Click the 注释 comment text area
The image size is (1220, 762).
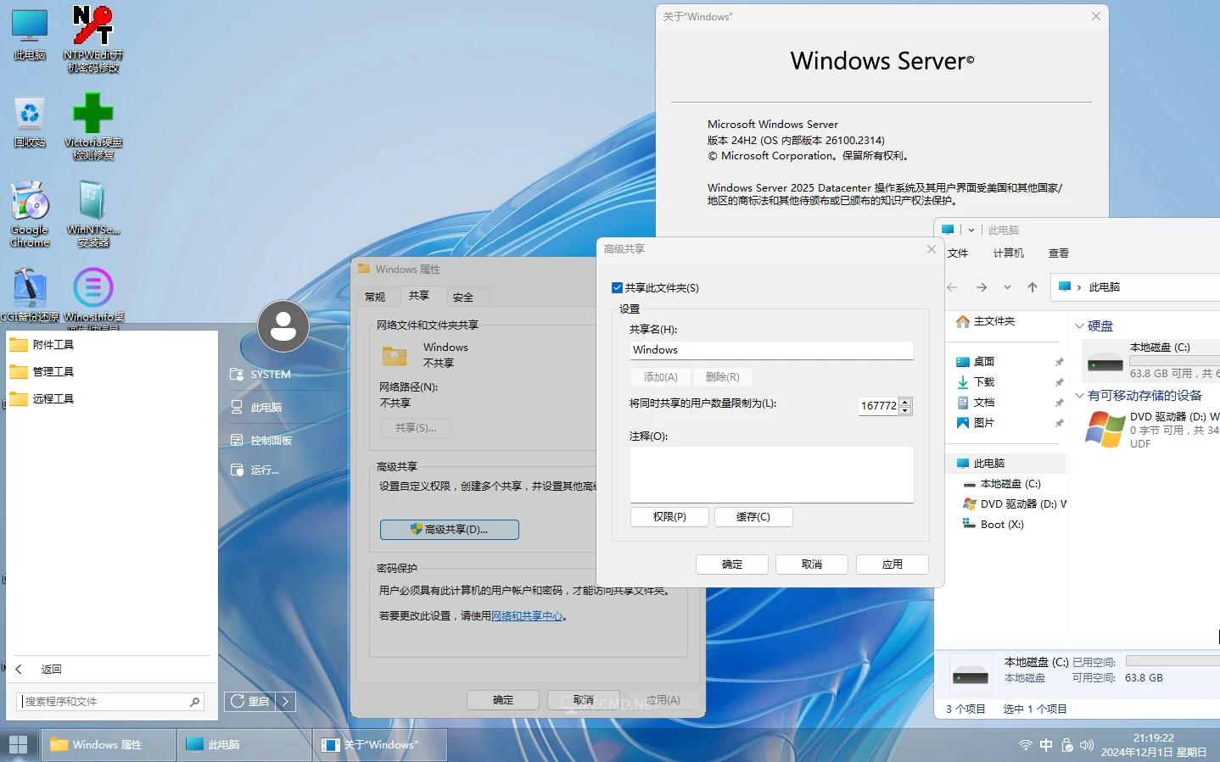[x=771, y=475]
